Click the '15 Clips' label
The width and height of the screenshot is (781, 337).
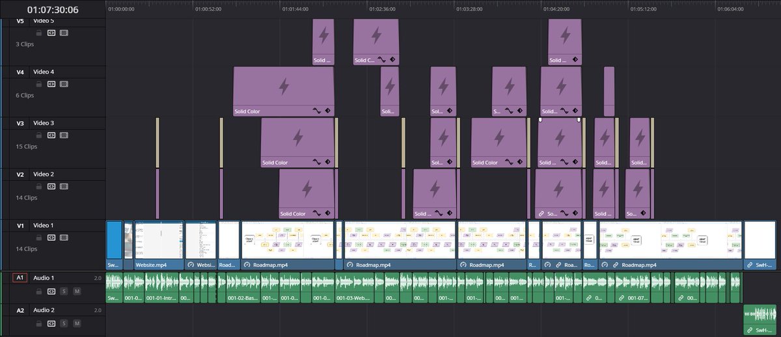[27, 146]
